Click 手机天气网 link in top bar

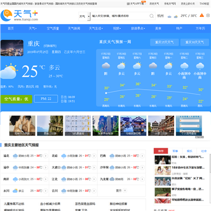170,4
